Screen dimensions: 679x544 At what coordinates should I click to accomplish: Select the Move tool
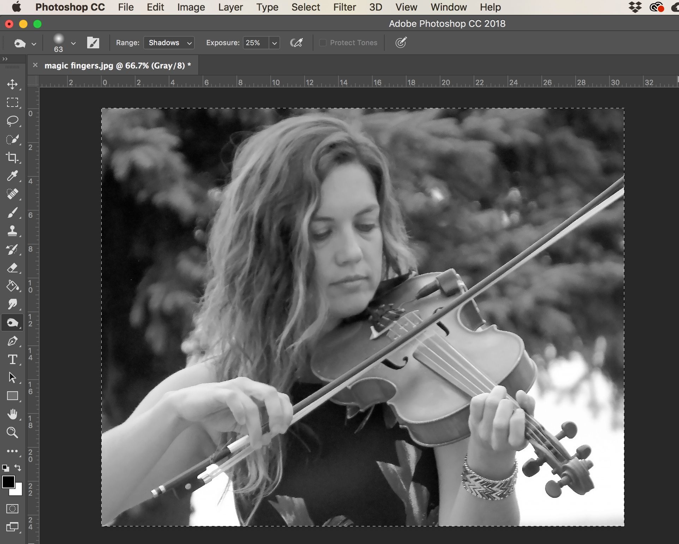coord(12,84)
